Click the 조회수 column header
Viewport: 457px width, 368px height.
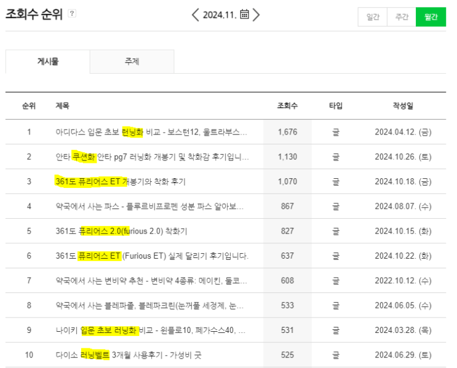pyautogui.click(x=287, y=106)
